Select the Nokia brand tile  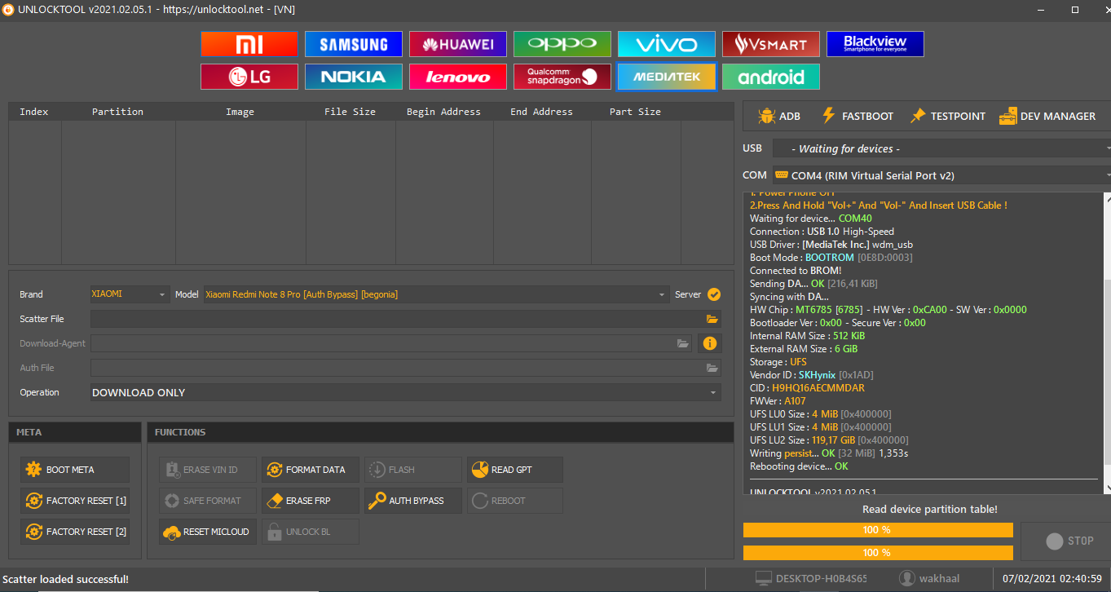(x=354, y=77)
